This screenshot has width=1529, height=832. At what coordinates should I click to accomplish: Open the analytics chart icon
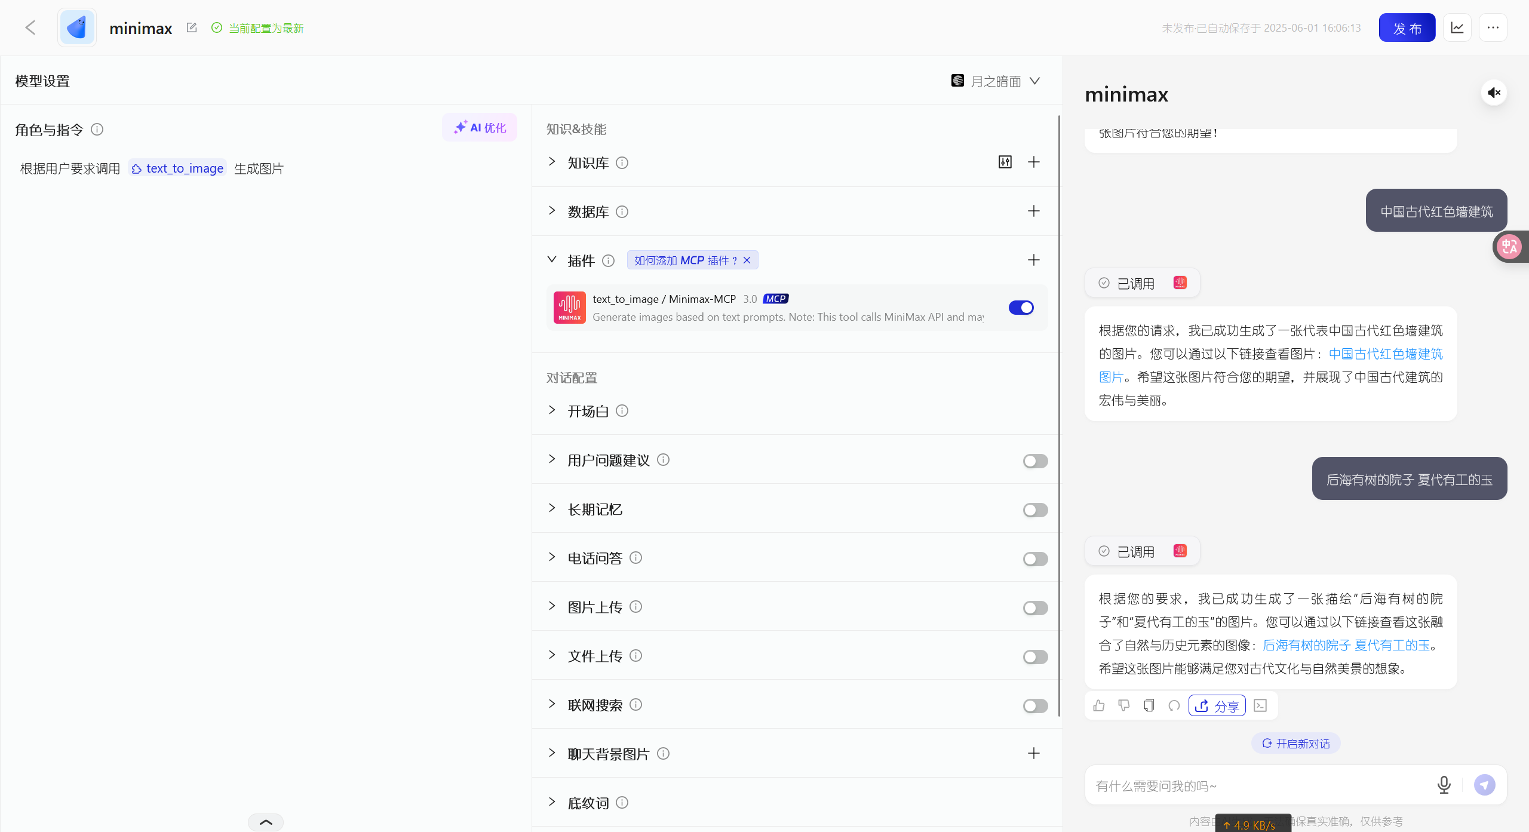(1457, 27)
